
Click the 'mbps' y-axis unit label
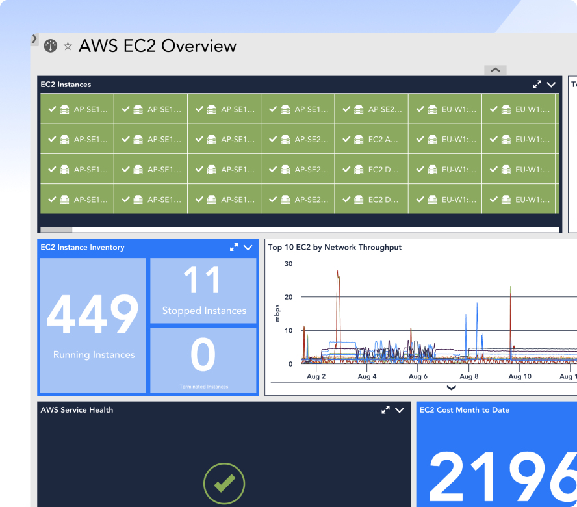277,313
